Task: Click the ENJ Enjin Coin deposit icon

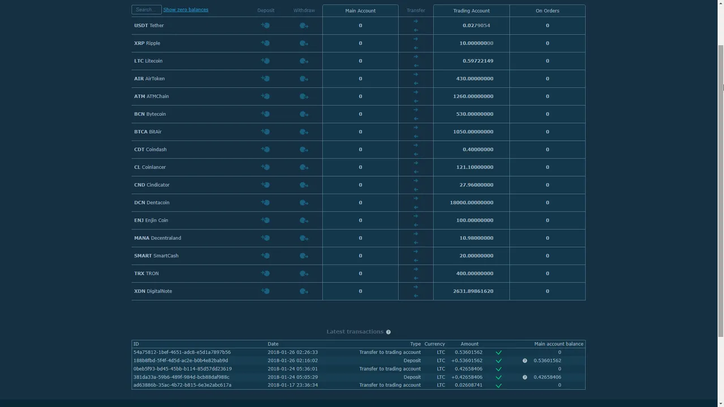Action: pos(265,220)
